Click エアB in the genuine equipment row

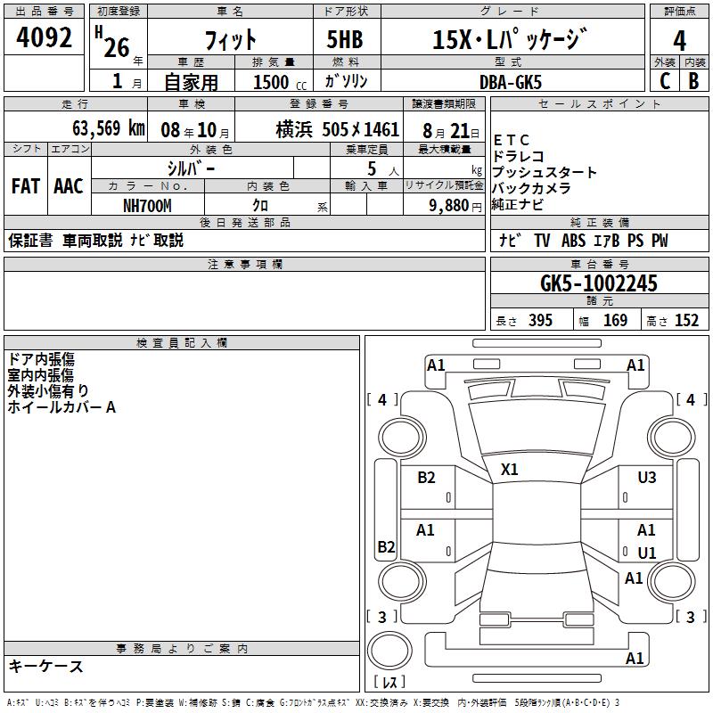607,241
